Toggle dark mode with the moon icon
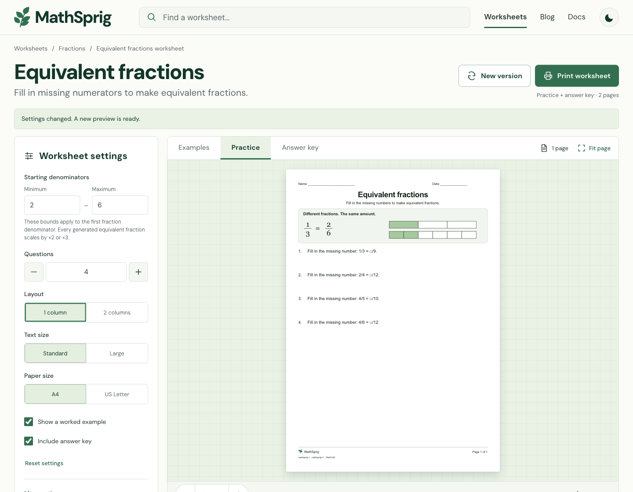The image size is (633, 492). pos(609,18)
